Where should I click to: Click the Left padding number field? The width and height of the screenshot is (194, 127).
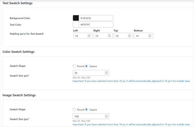(80, 36)
